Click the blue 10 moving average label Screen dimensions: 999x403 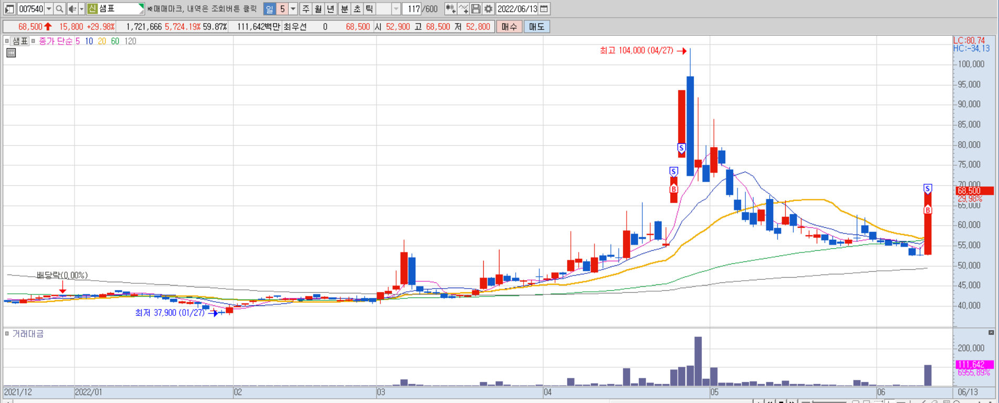(89, 41)
